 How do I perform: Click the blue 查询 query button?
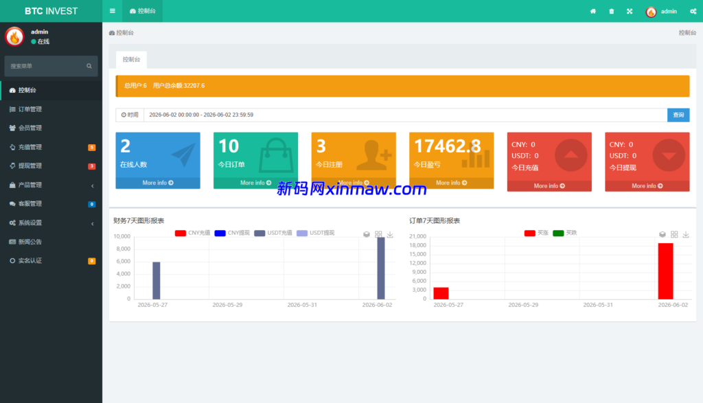pyautogui.click(x=678, y=115)
